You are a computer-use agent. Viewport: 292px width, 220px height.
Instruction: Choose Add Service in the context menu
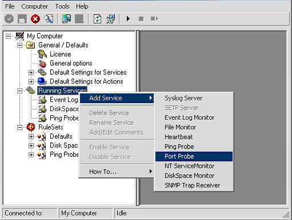[x=117, y=98]
